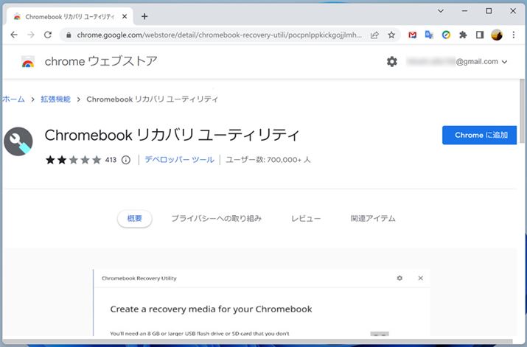Add extension with Chrome に追加 button
This screenshot has width=527, height=347.
(x=479, y=135)
